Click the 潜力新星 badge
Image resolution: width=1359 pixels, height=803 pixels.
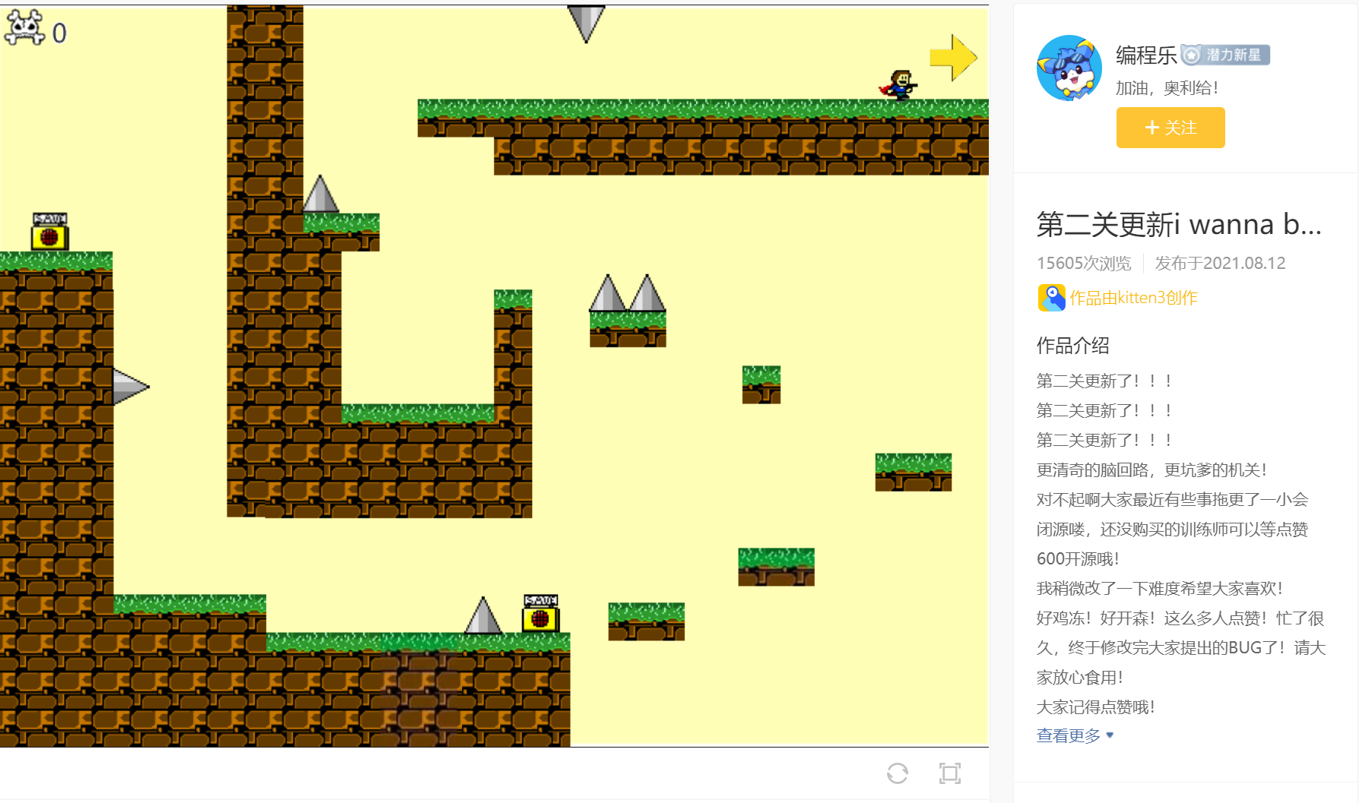[x=1225, y=55]
